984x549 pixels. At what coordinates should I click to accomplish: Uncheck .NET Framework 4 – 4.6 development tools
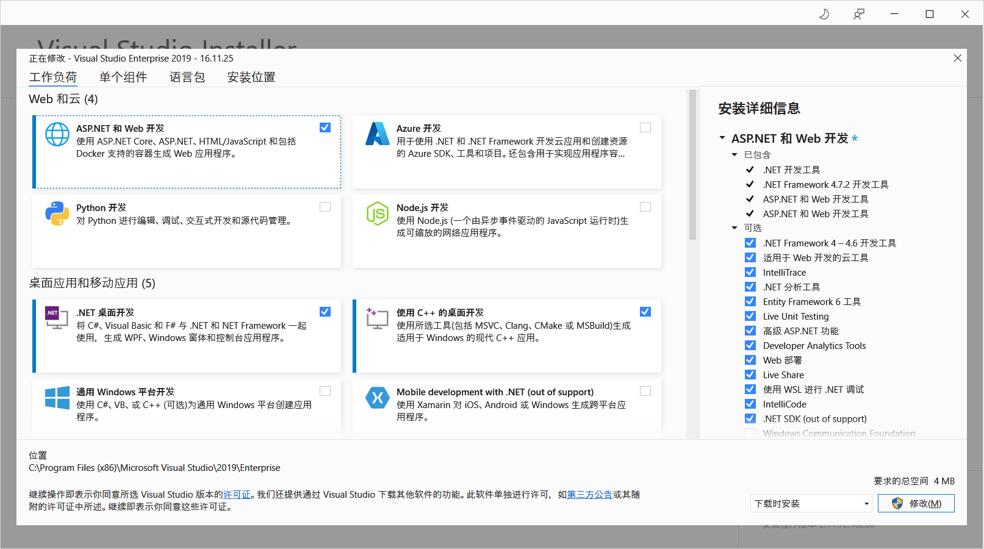pyautogui.click(x=750, y=243)
